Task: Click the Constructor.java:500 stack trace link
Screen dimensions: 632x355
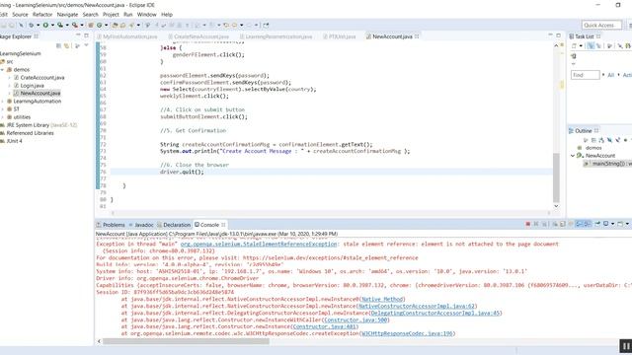Action: click(355, 319)
